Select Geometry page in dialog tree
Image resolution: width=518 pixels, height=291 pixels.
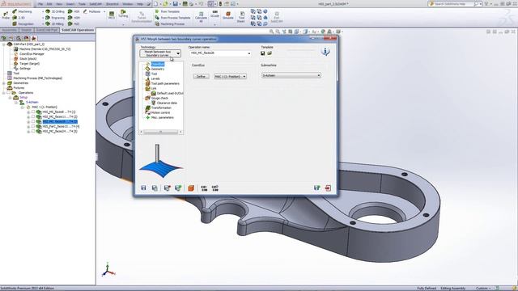click(158, 69)
